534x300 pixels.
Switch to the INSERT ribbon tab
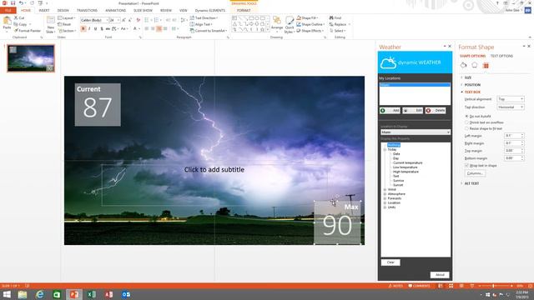(x=44, y=11)
